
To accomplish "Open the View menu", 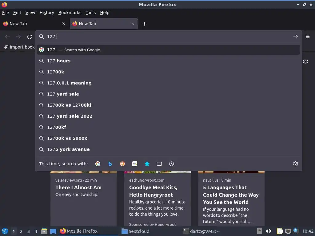I will pos(30,13).
